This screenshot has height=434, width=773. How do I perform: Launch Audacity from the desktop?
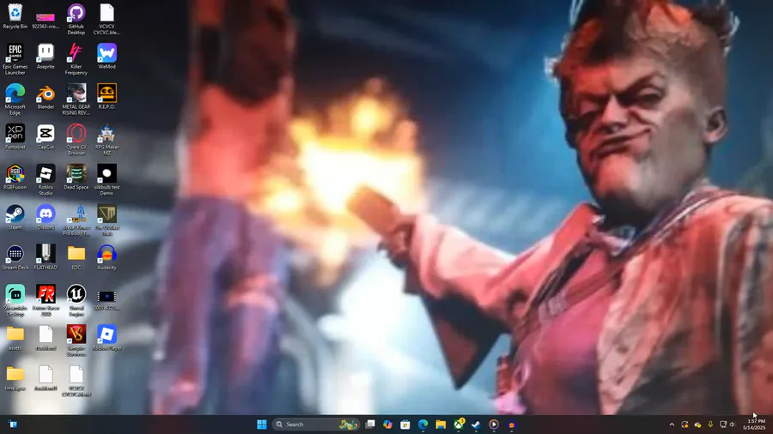pyautogui.click(x=107, y=257)
